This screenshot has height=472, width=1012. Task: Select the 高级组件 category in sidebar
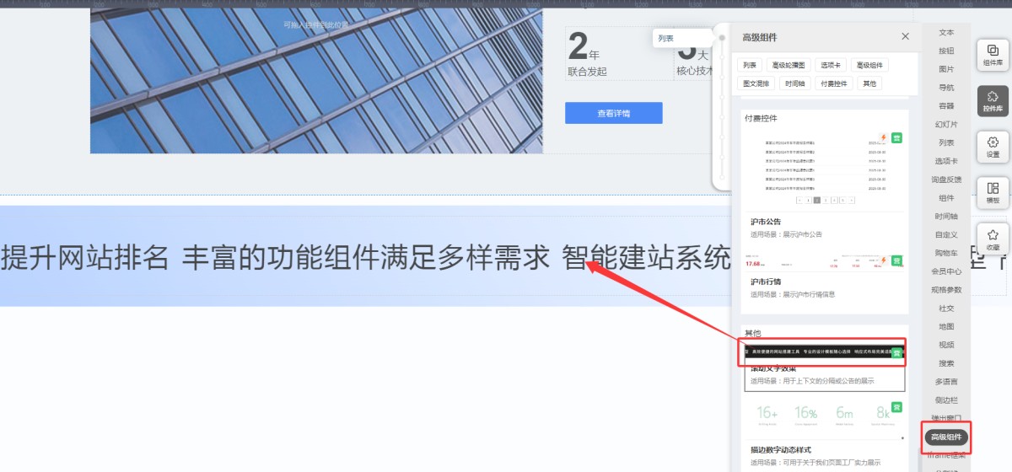[x=946, y=437]
